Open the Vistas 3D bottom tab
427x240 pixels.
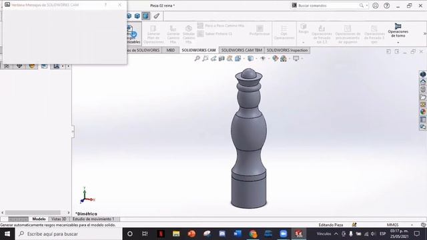coord(59,219)
